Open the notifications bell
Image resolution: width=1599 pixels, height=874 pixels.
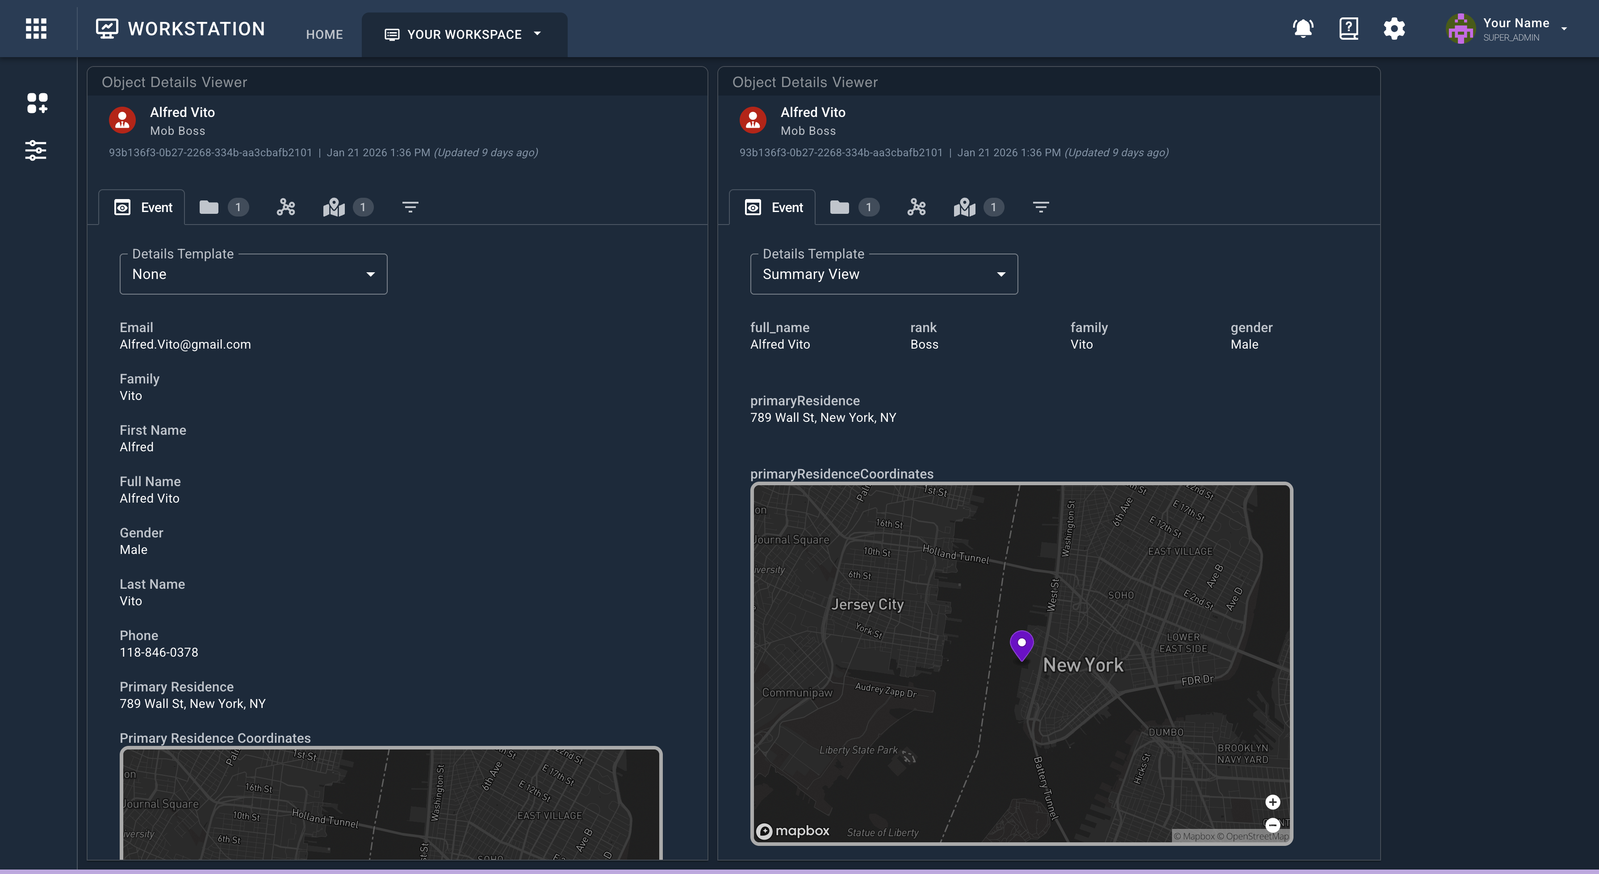1302,28
